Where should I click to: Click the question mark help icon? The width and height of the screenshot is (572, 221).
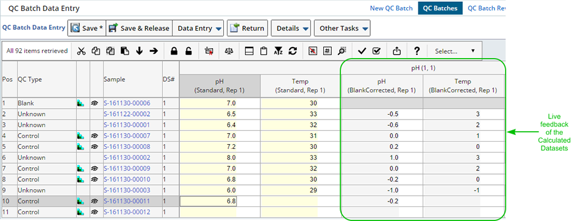(x=417, y=51)
